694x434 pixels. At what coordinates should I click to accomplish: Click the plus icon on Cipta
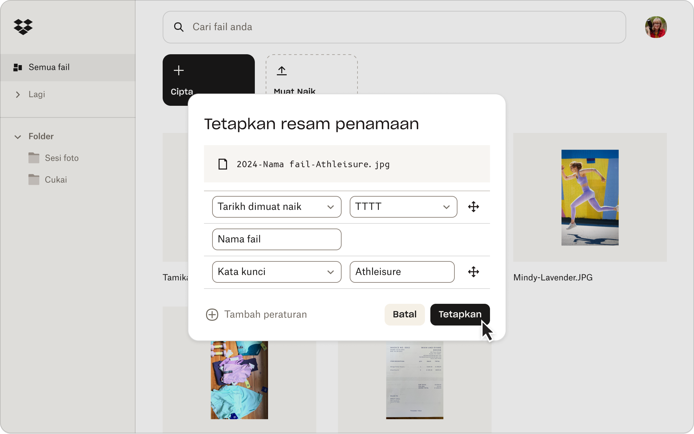(x=179, y=71)
